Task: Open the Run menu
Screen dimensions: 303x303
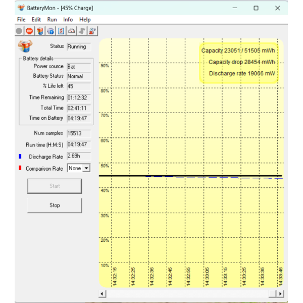Action: 52,20
